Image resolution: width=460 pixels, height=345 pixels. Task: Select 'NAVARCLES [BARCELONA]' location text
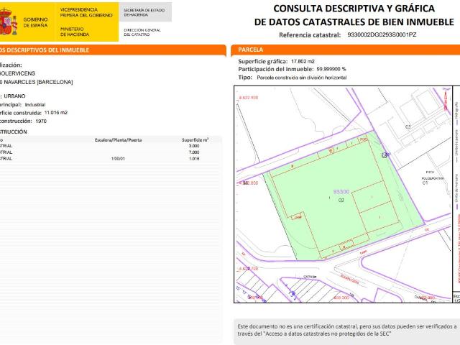pyautogui.click(x=38, y=82)
